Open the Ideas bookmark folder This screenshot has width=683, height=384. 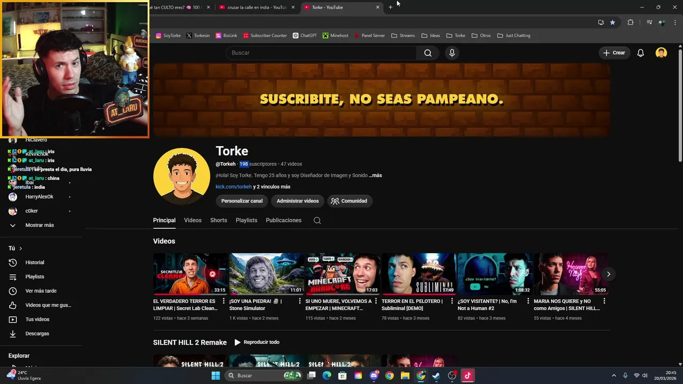point(431,36)
